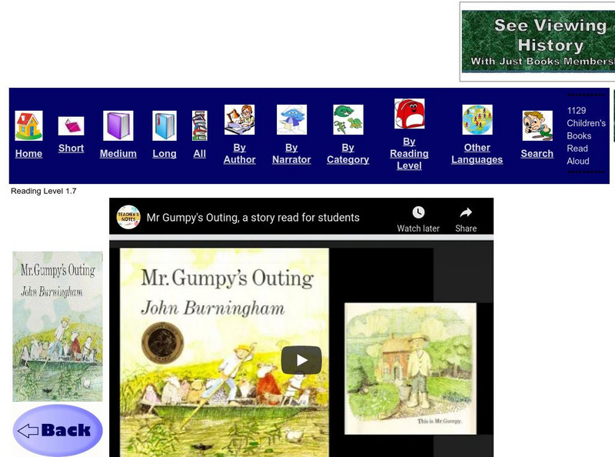Open the Medium books link
Image resolution: width=615 pixels, height=457 pixels.
coord(118,154)
